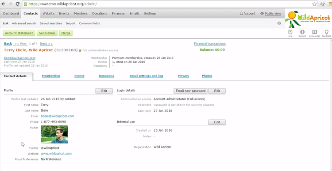Select the List submenu
This screenshot has height=171, width=332.
click(x=5, y=23)
